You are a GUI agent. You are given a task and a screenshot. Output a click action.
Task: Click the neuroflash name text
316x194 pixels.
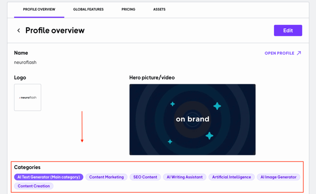(25, 62)
